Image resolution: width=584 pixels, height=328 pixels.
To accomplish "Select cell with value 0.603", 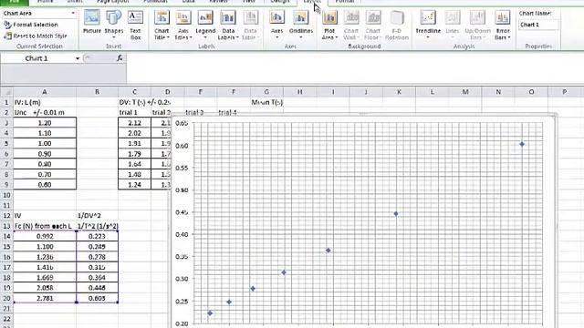I will [x=98, y=298].
